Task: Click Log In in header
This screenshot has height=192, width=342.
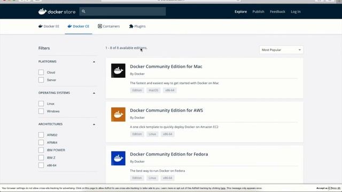Action: [296, 12]
